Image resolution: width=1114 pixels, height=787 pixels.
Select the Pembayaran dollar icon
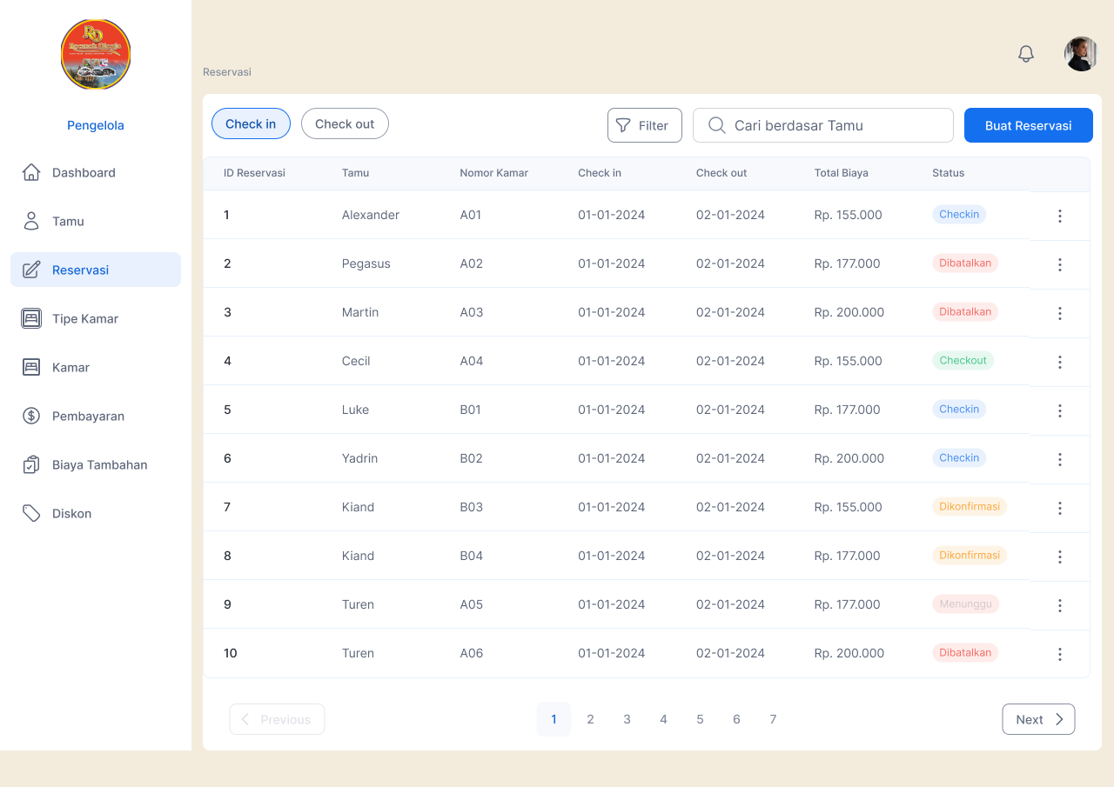coord(31,416)
